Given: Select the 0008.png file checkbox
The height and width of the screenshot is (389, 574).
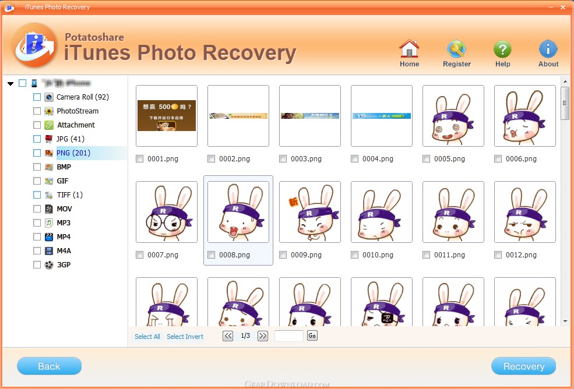Looking at the screenshot, I should [211, 254].
